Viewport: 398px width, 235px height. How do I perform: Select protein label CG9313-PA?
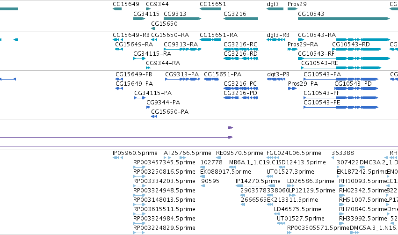click(182, 74)
